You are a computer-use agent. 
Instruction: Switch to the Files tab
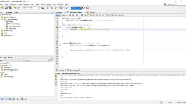pyautogui.click(x=17, y=12)
